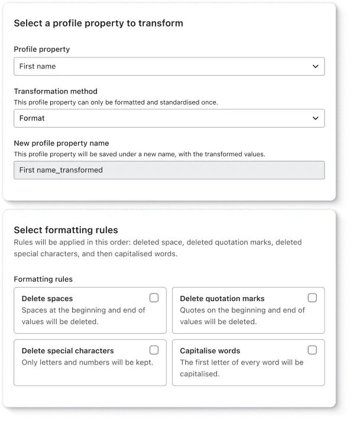Select the Delete spaces rule card

pos(90,310)
